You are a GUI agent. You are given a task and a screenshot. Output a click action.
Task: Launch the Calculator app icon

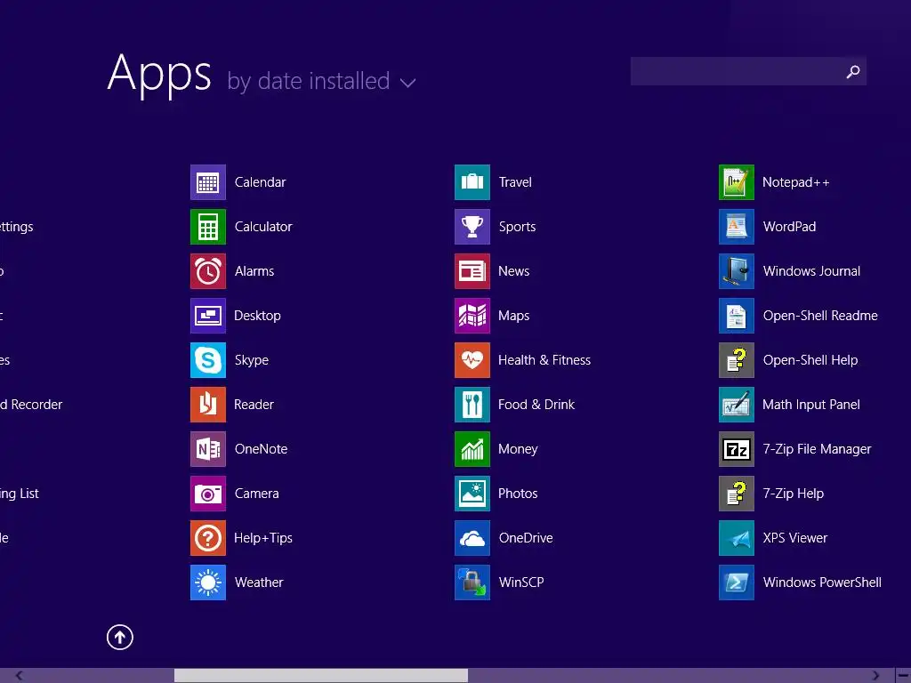208,227
